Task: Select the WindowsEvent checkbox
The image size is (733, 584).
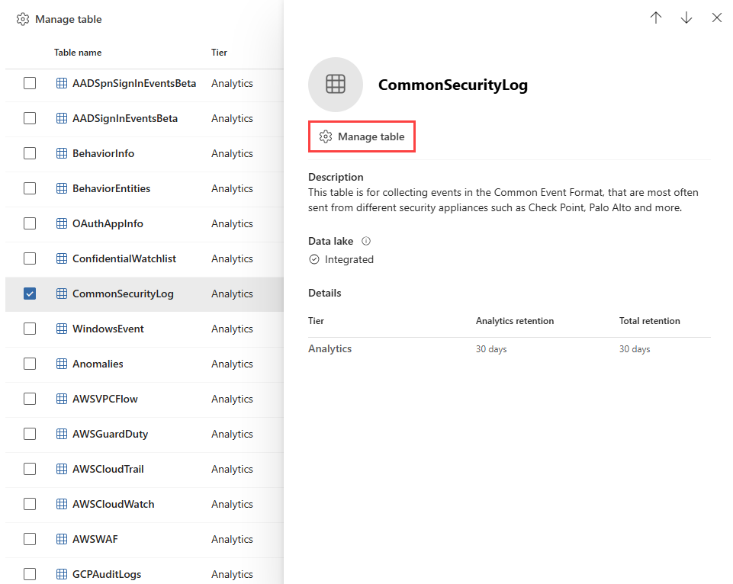Action: pos(30,329)
